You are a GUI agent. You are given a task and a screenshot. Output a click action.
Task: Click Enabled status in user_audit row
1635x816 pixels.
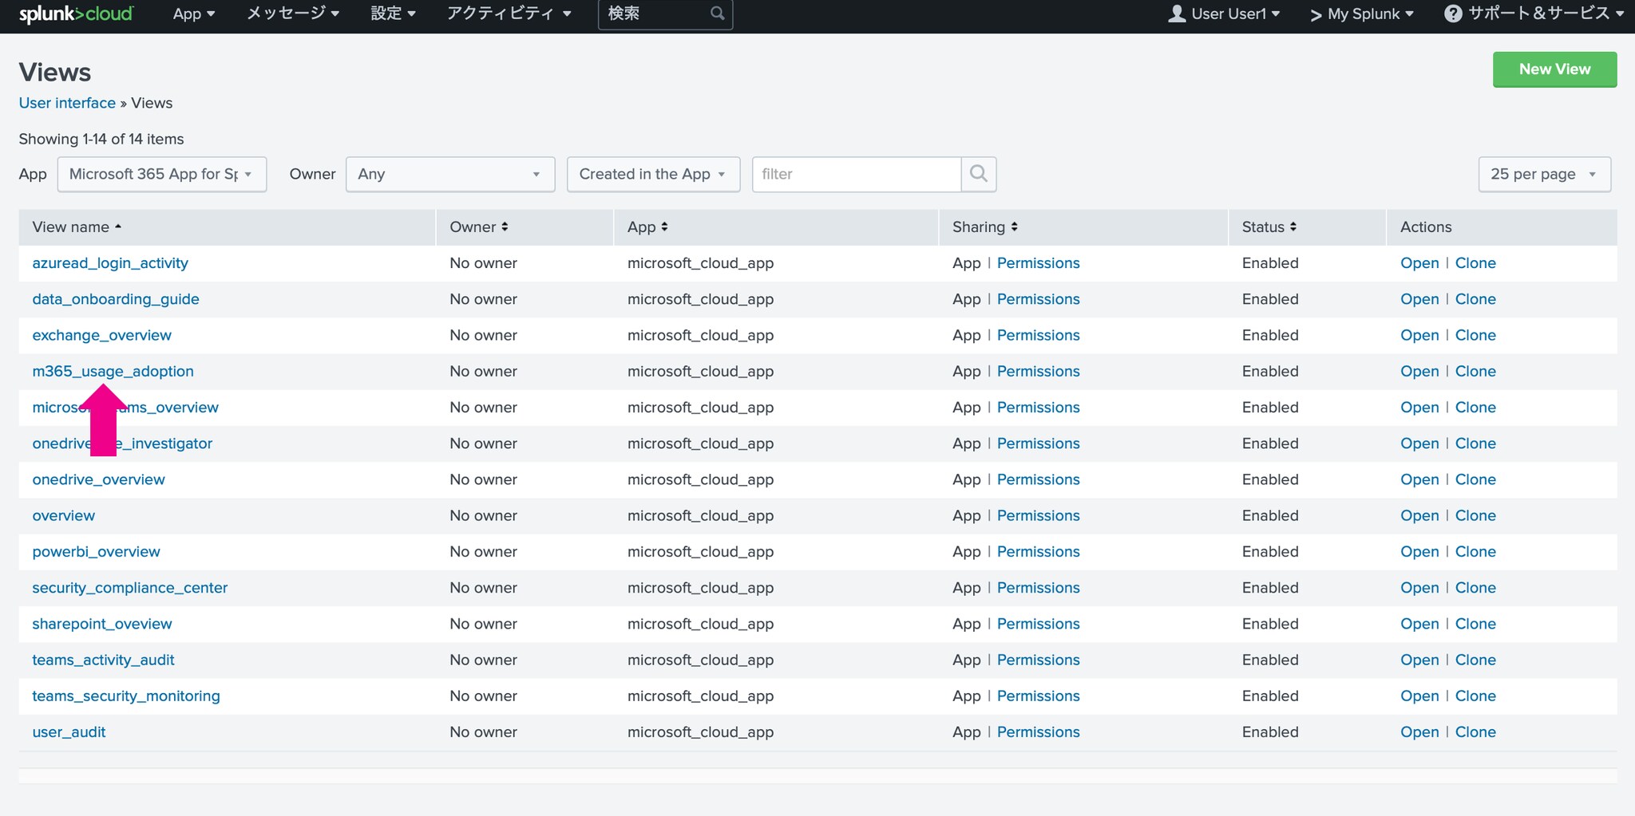1269,732
